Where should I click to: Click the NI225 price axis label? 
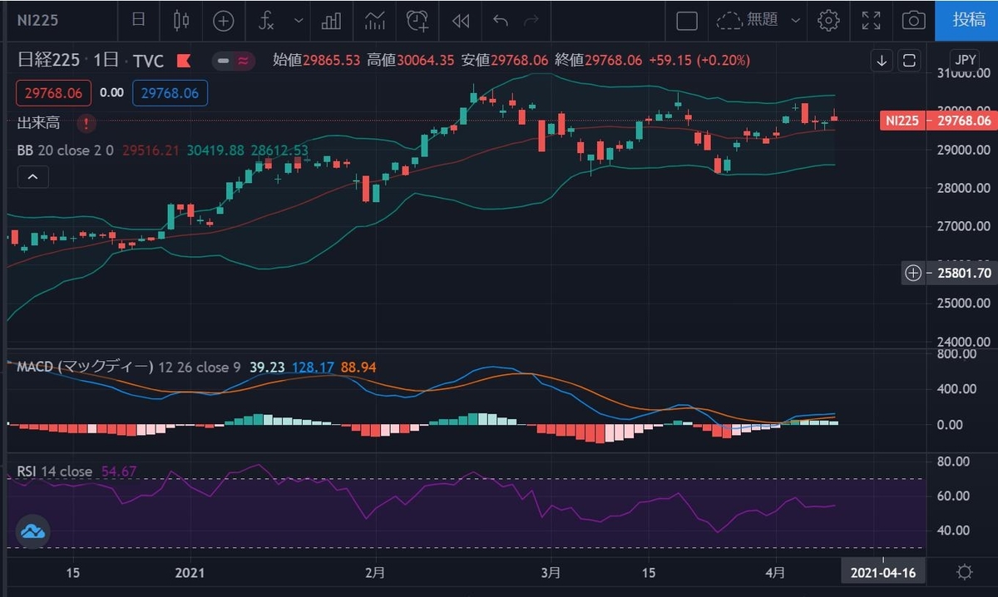click(902, 121)
